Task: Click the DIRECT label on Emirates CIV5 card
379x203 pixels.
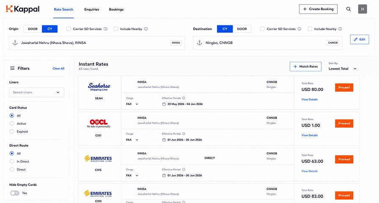Action: coord(209,158)
